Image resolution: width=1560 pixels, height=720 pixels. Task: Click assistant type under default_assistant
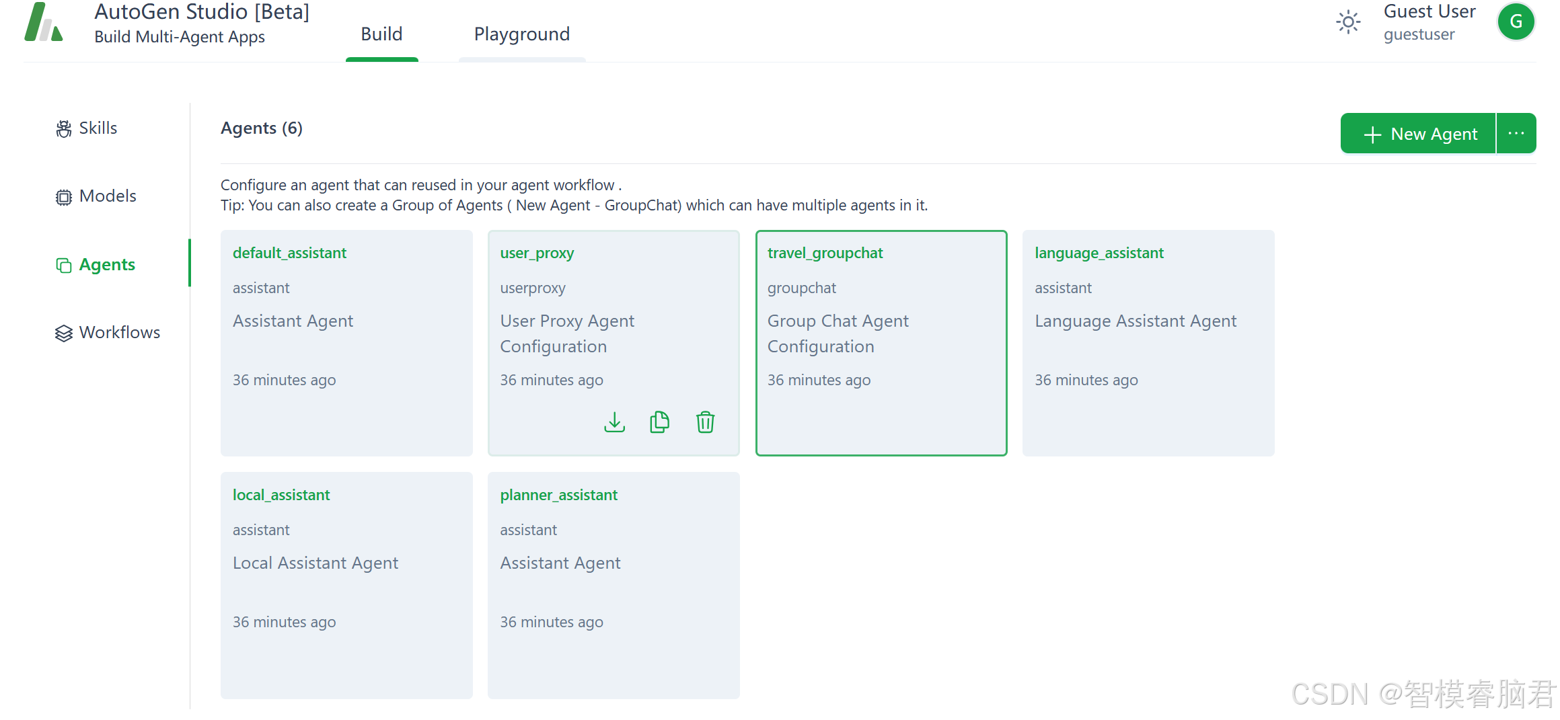pos(261,288)
